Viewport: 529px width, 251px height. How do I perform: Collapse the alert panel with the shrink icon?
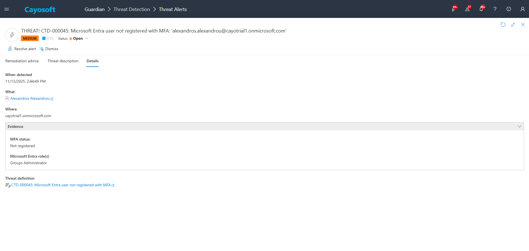pos(513,25)
